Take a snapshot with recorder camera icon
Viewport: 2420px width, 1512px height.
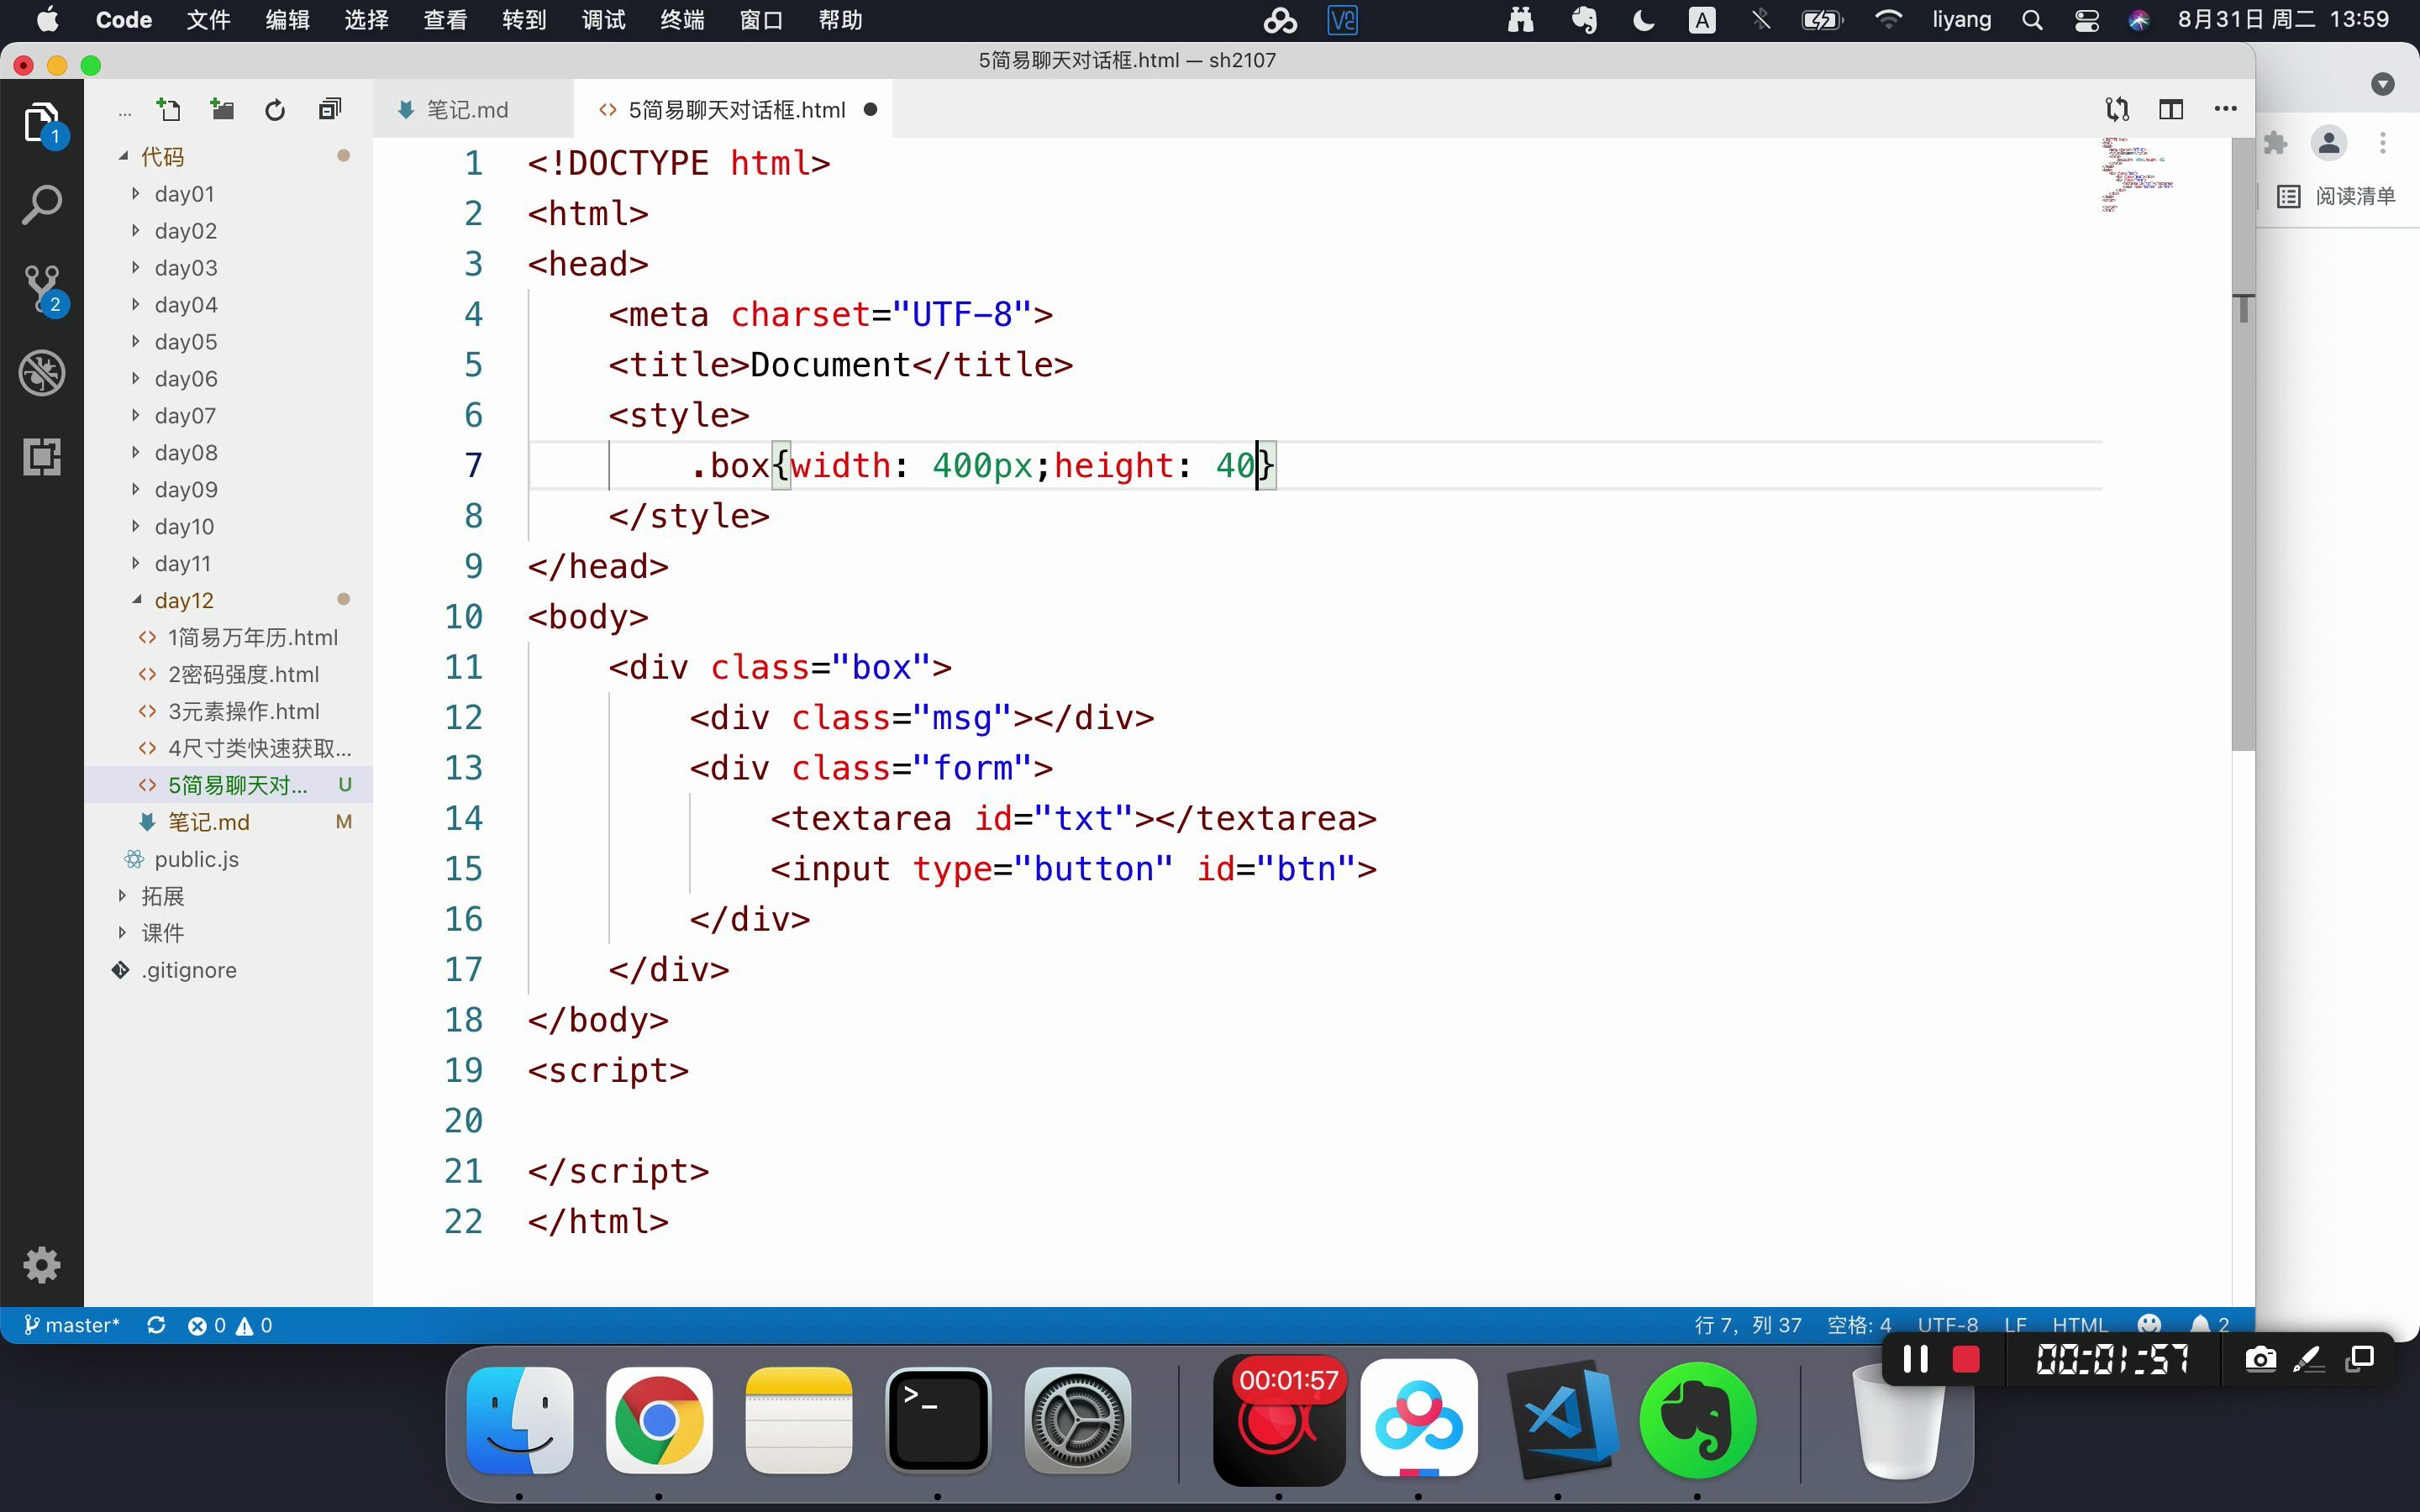point(2261,1359)
